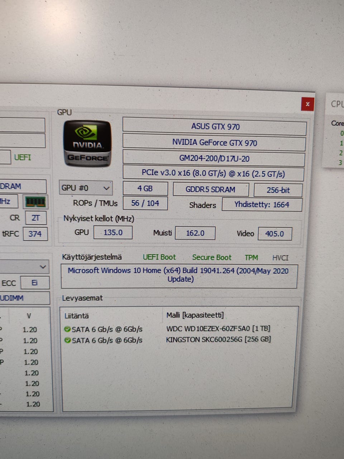Image resolution: width=344 pixels, height=459 pixels.
Task: Click the GDDR5 SDRAM memory type box
Action: (211, 189)
